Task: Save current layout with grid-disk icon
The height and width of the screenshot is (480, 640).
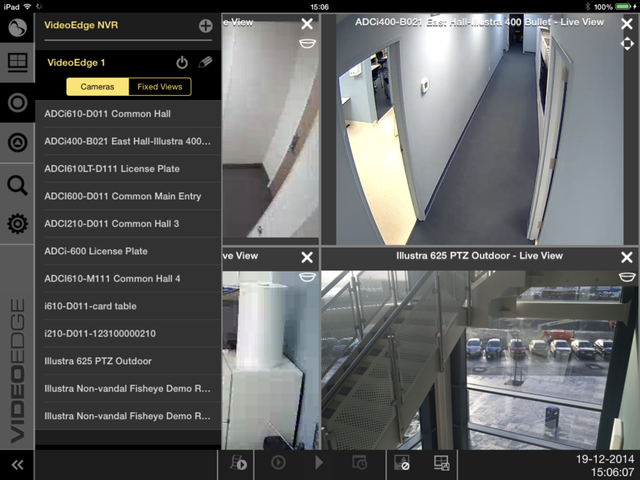Action: coord(442,463)
